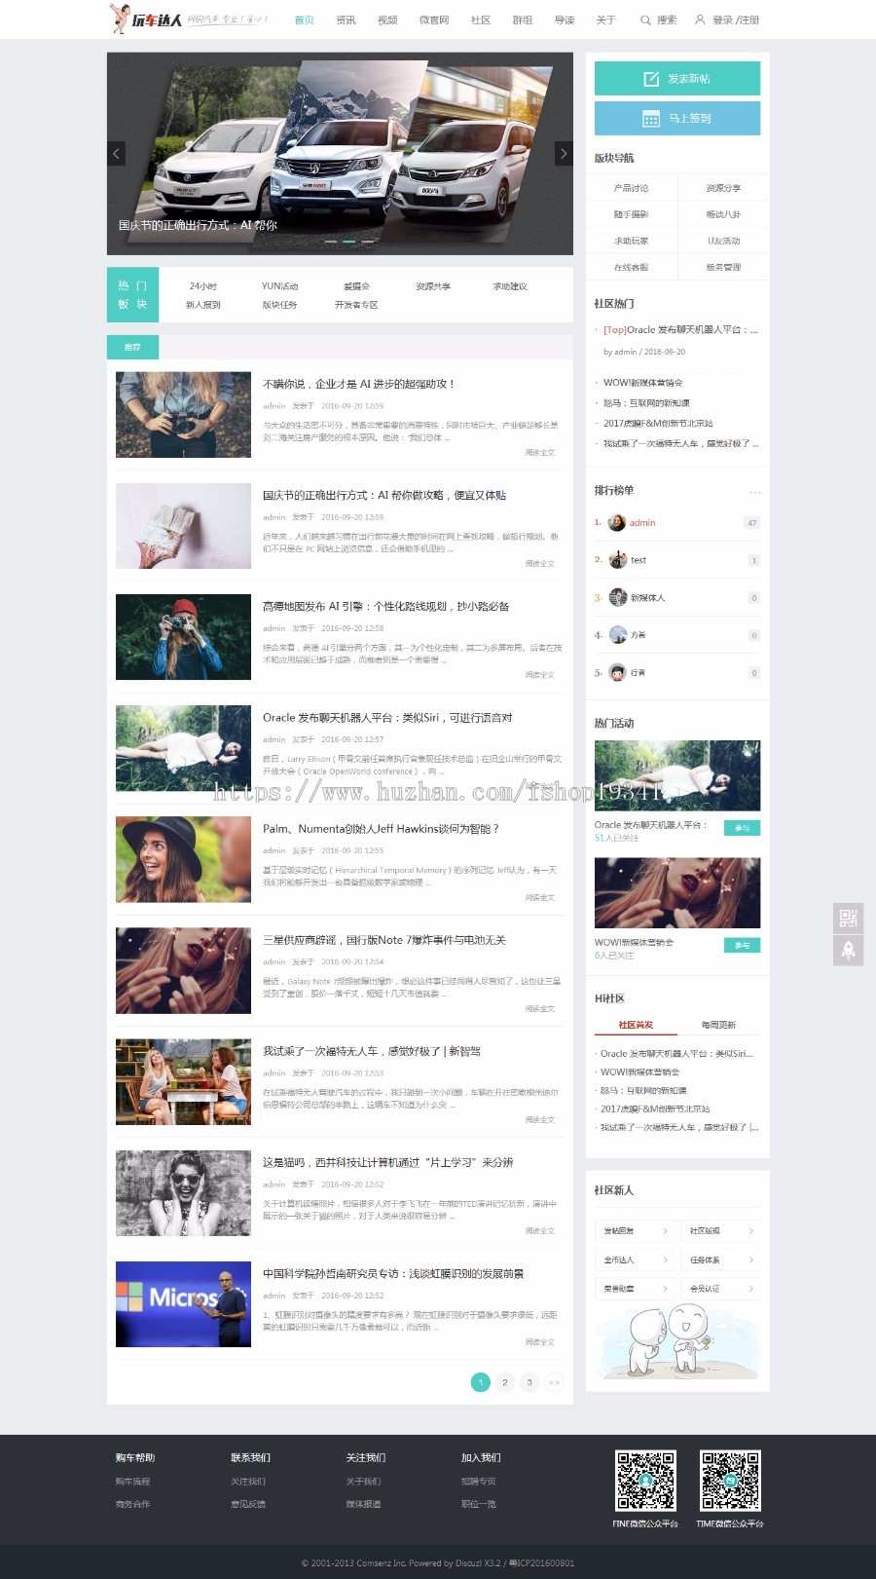
Task: Open the 视频 nav menu item
Action: tap(387, 20)
